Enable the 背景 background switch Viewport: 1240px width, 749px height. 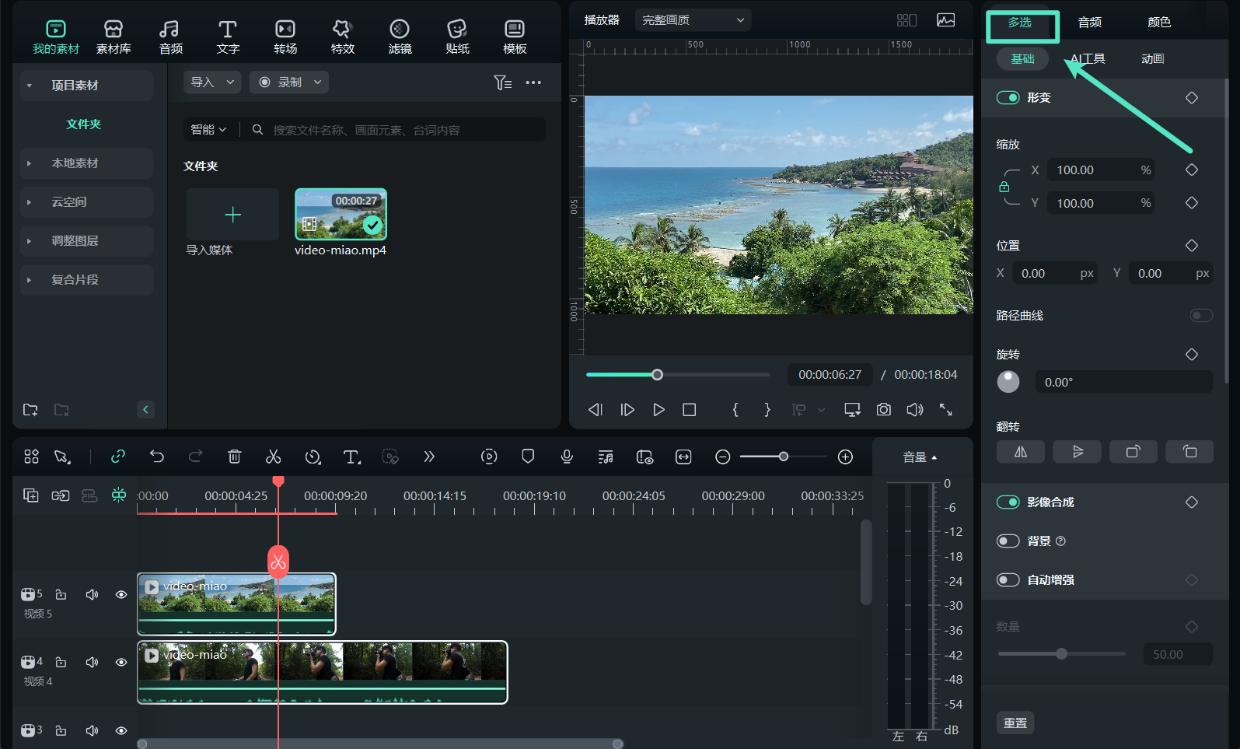tap(1008, 541)
